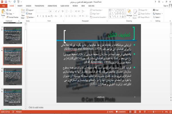Fit slide to current window icon
This screenshot has width=172, height=114.
[170, 112]
